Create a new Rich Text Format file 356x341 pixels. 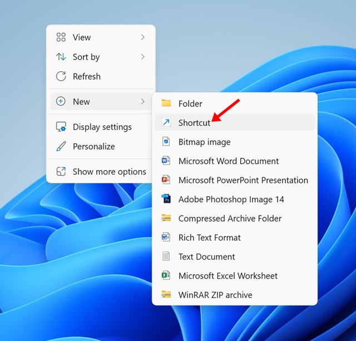click(x=209, y=237)
